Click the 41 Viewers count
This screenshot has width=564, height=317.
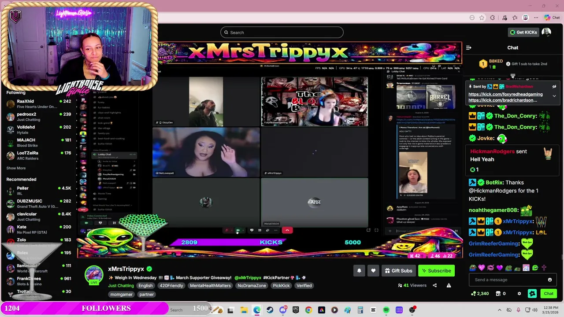click(412, 285)
